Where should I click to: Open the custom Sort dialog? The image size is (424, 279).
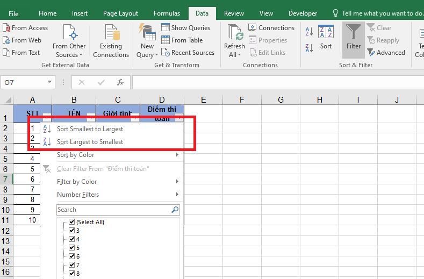(326, 37)
